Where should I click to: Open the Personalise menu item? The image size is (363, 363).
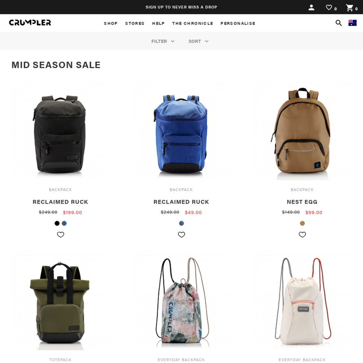(238, 23)
